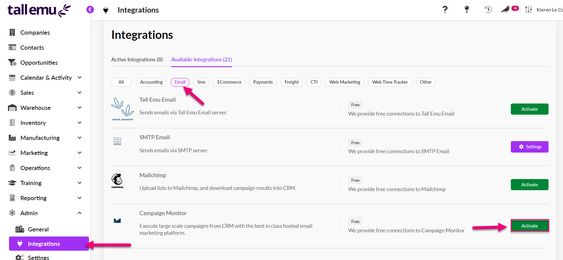
Task: Filter by Accounting category
Action: click(151, 82)
